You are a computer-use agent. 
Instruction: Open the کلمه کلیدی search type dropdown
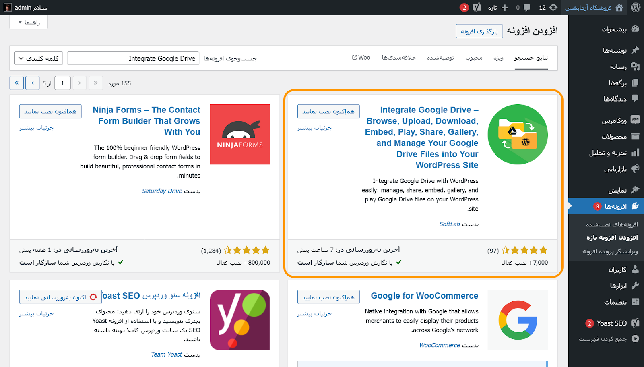(x=39, y=58)
